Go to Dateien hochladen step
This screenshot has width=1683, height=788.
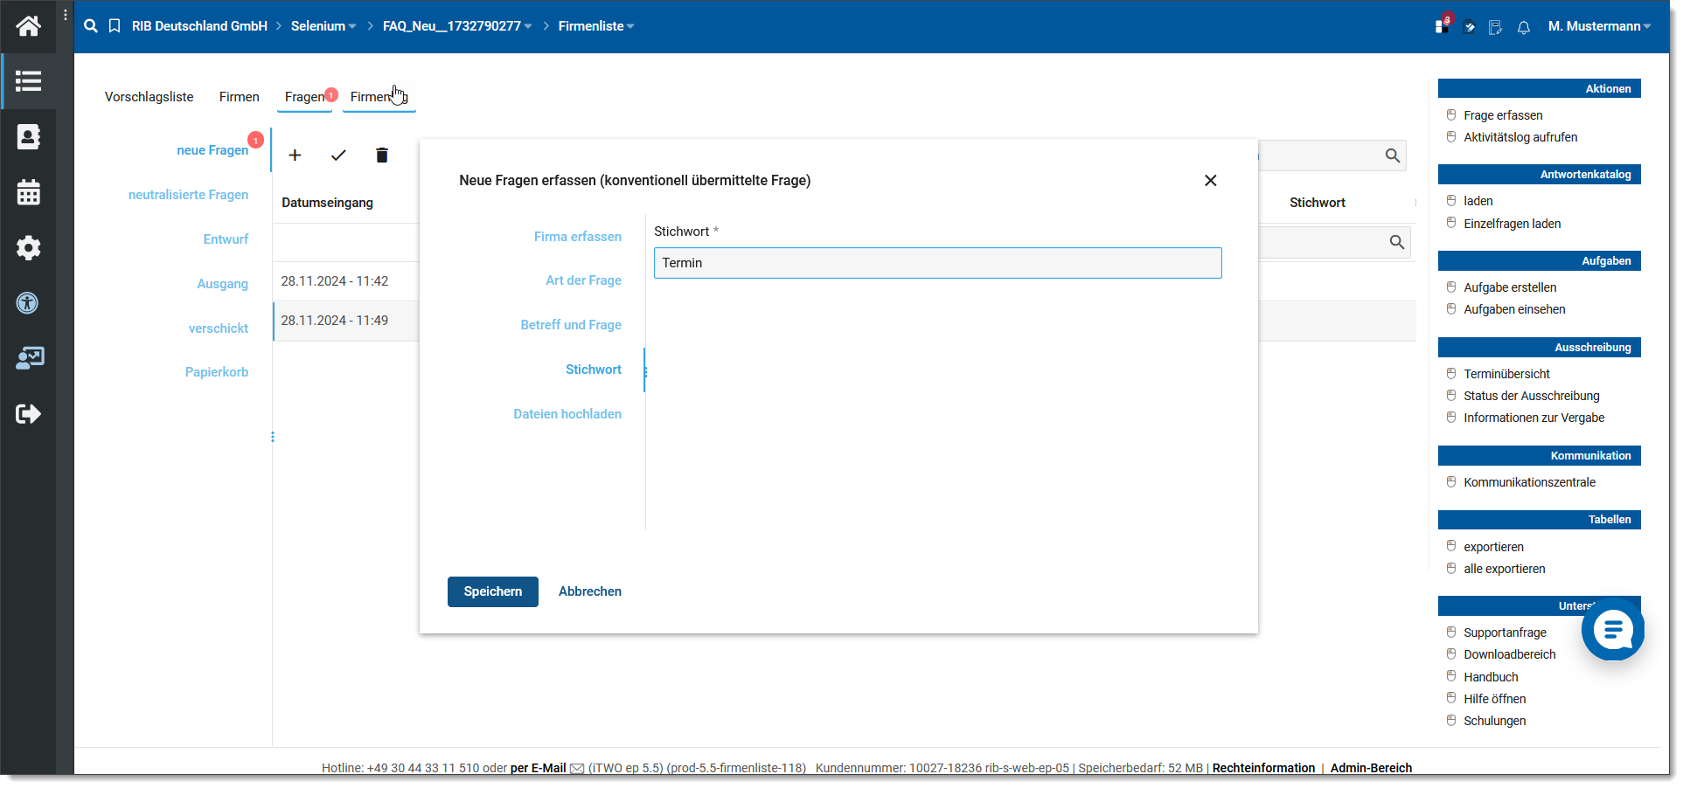tap(567, 414)
